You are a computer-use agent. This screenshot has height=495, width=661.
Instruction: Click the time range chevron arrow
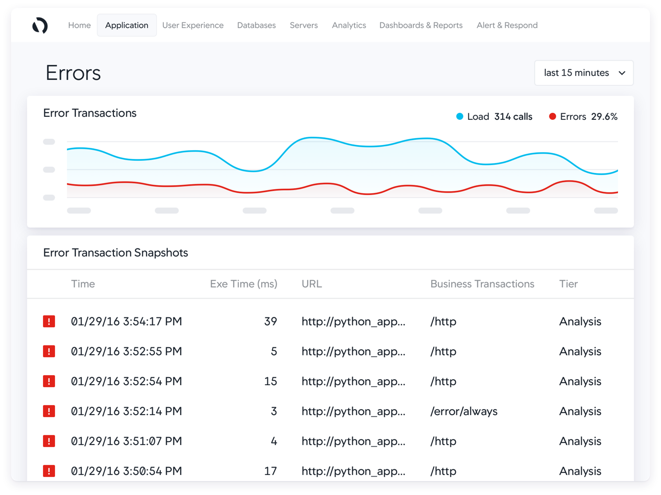pos(622,73)
